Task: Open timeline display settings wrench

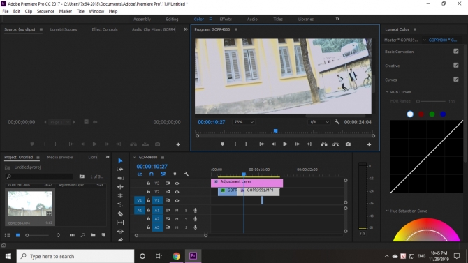Action: (x=187, y=174)
